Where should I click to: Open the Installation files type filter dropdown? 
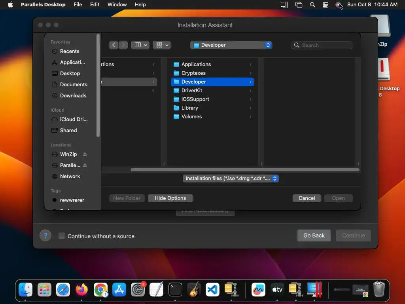tap(231, 179)
